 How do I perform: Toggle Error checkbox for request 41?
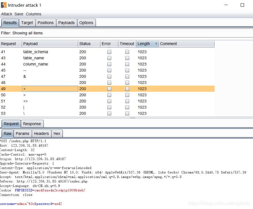[109, 52]
